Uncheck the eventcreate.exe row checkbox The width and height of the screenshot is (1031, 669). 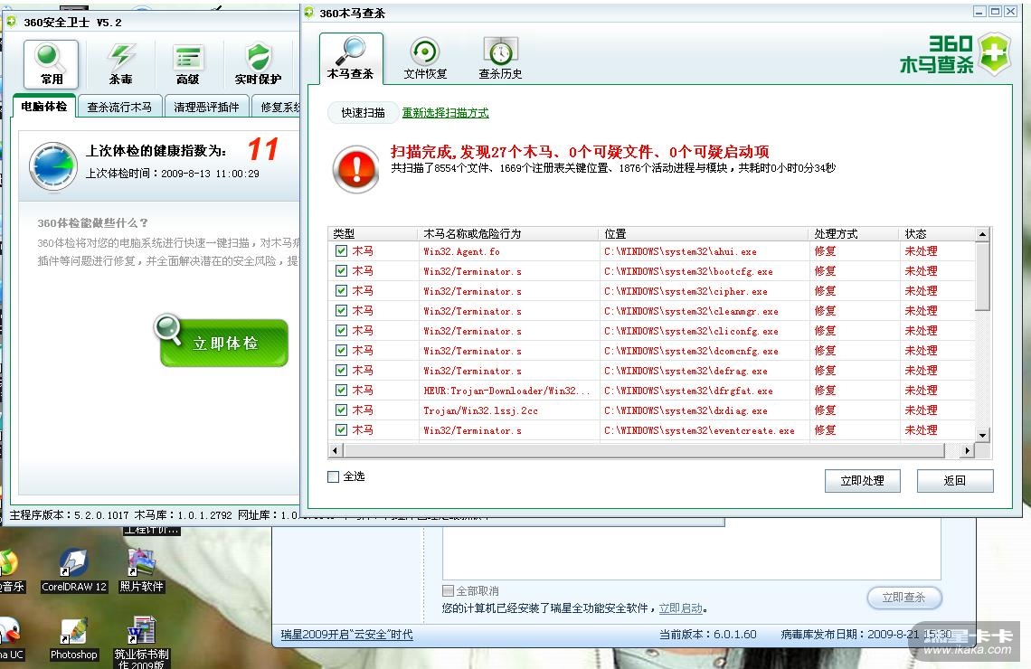[x=341, y=429]
